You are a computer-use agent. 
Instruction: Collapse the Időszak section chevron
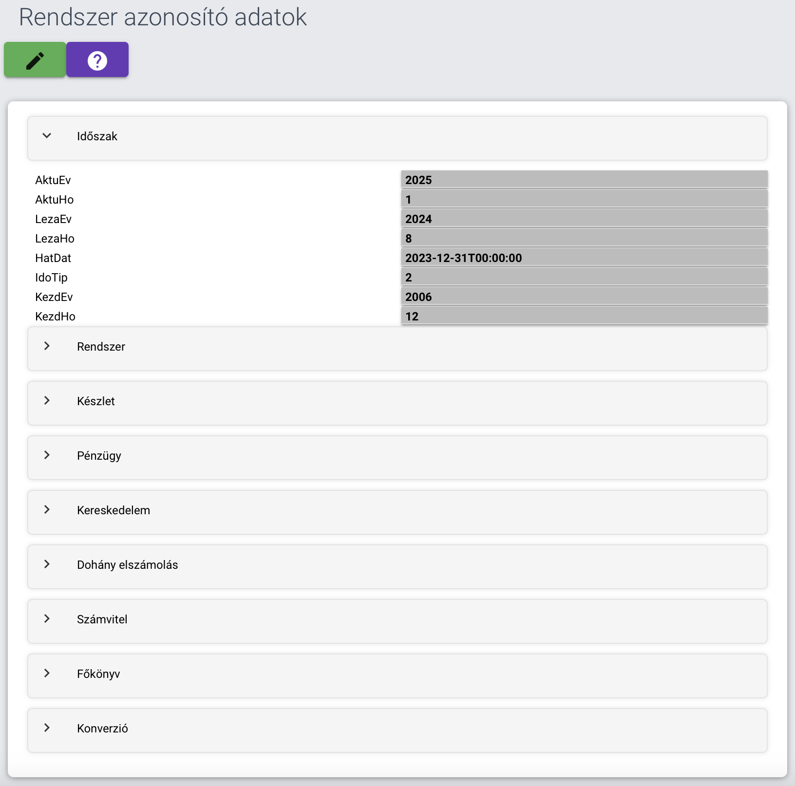[x=47, y=136]
